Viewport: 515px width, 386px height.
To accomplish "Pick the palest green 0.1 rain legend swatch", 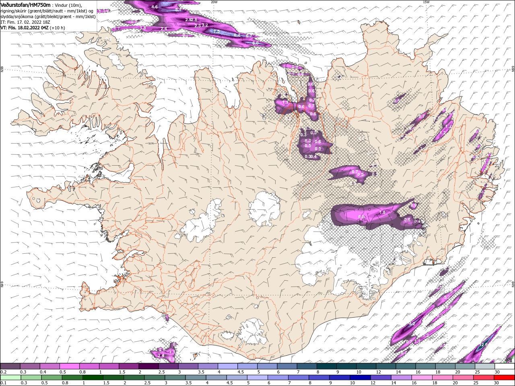I will [10, 378].
